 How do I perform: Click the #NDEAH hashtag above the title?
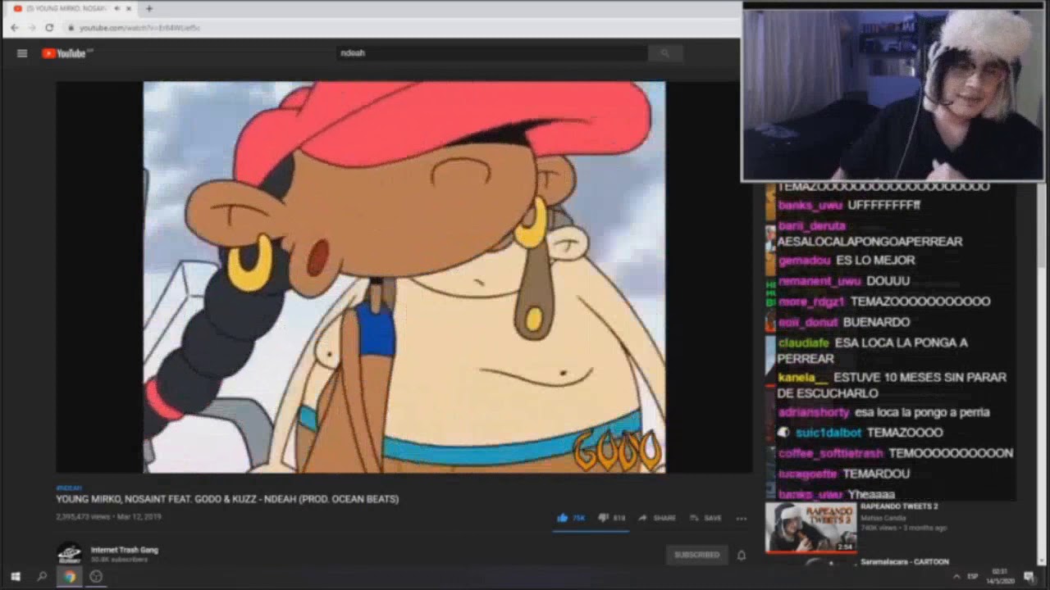click(x=69, y=488)
